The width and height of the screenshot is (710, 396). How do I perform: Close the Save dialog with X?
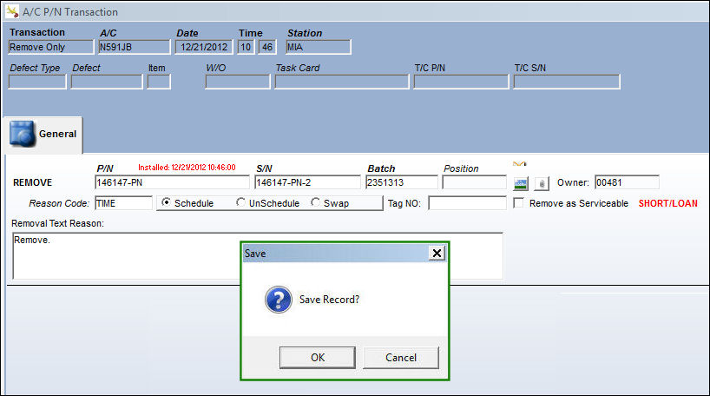click(437, 253)
